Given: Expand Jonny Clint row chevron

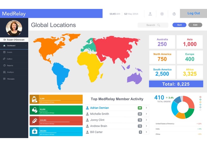Looking at the screenshot, I should 147,120.
